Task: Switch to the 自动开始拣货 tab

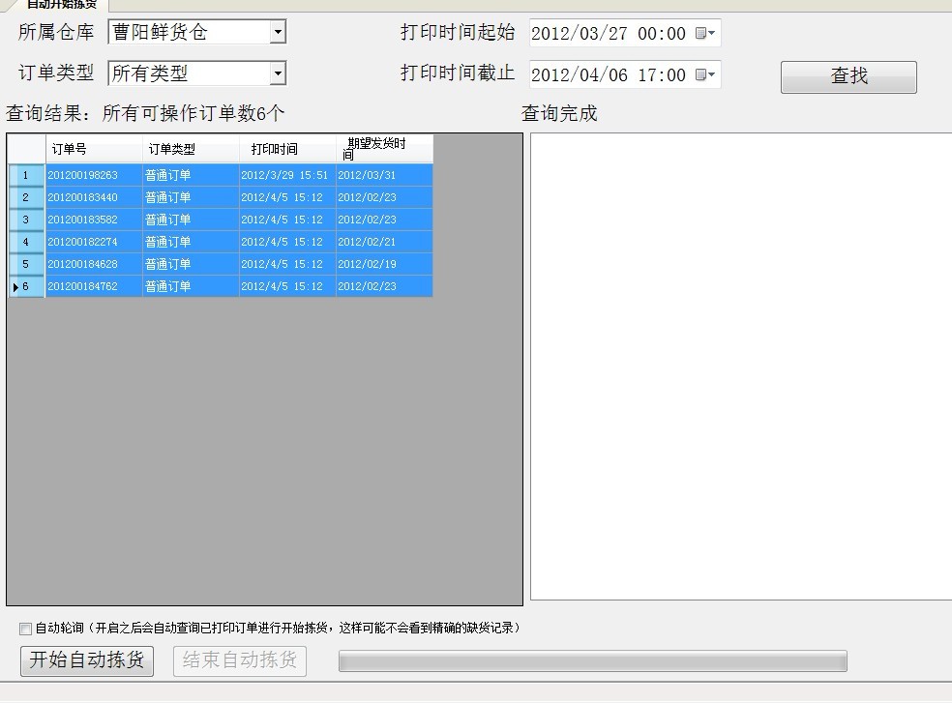Action: click(61, 4)
